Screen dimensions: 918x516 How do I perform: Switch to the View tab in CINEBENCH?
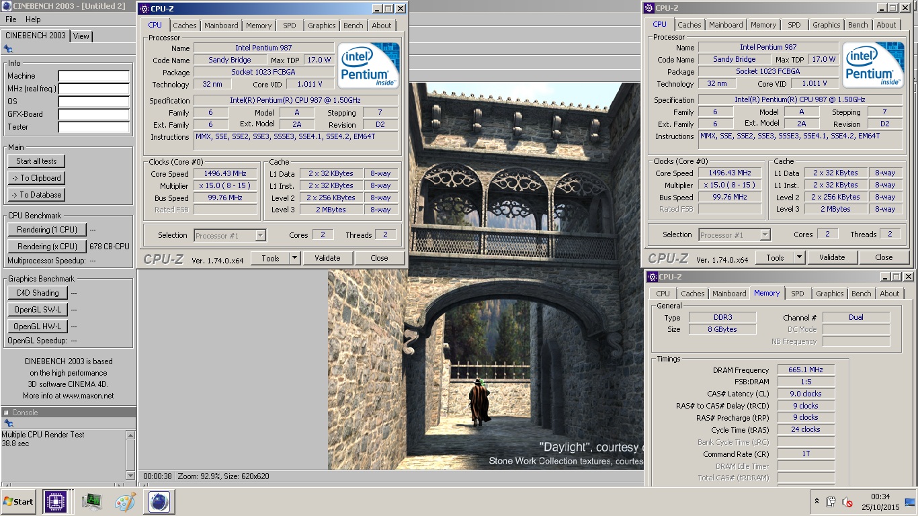pos(81,36)
